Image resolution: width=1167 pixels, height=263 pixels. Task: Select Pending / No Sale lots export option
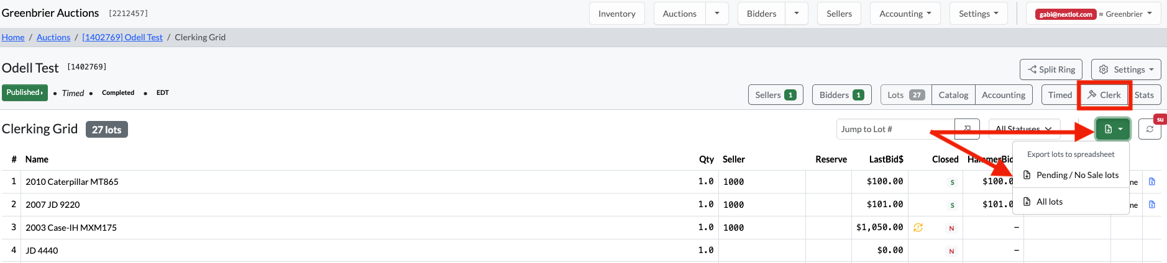click(x=1071, y=175)
